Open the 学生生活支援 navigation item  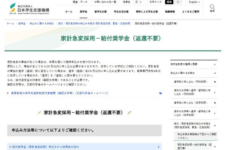point(121,12)
